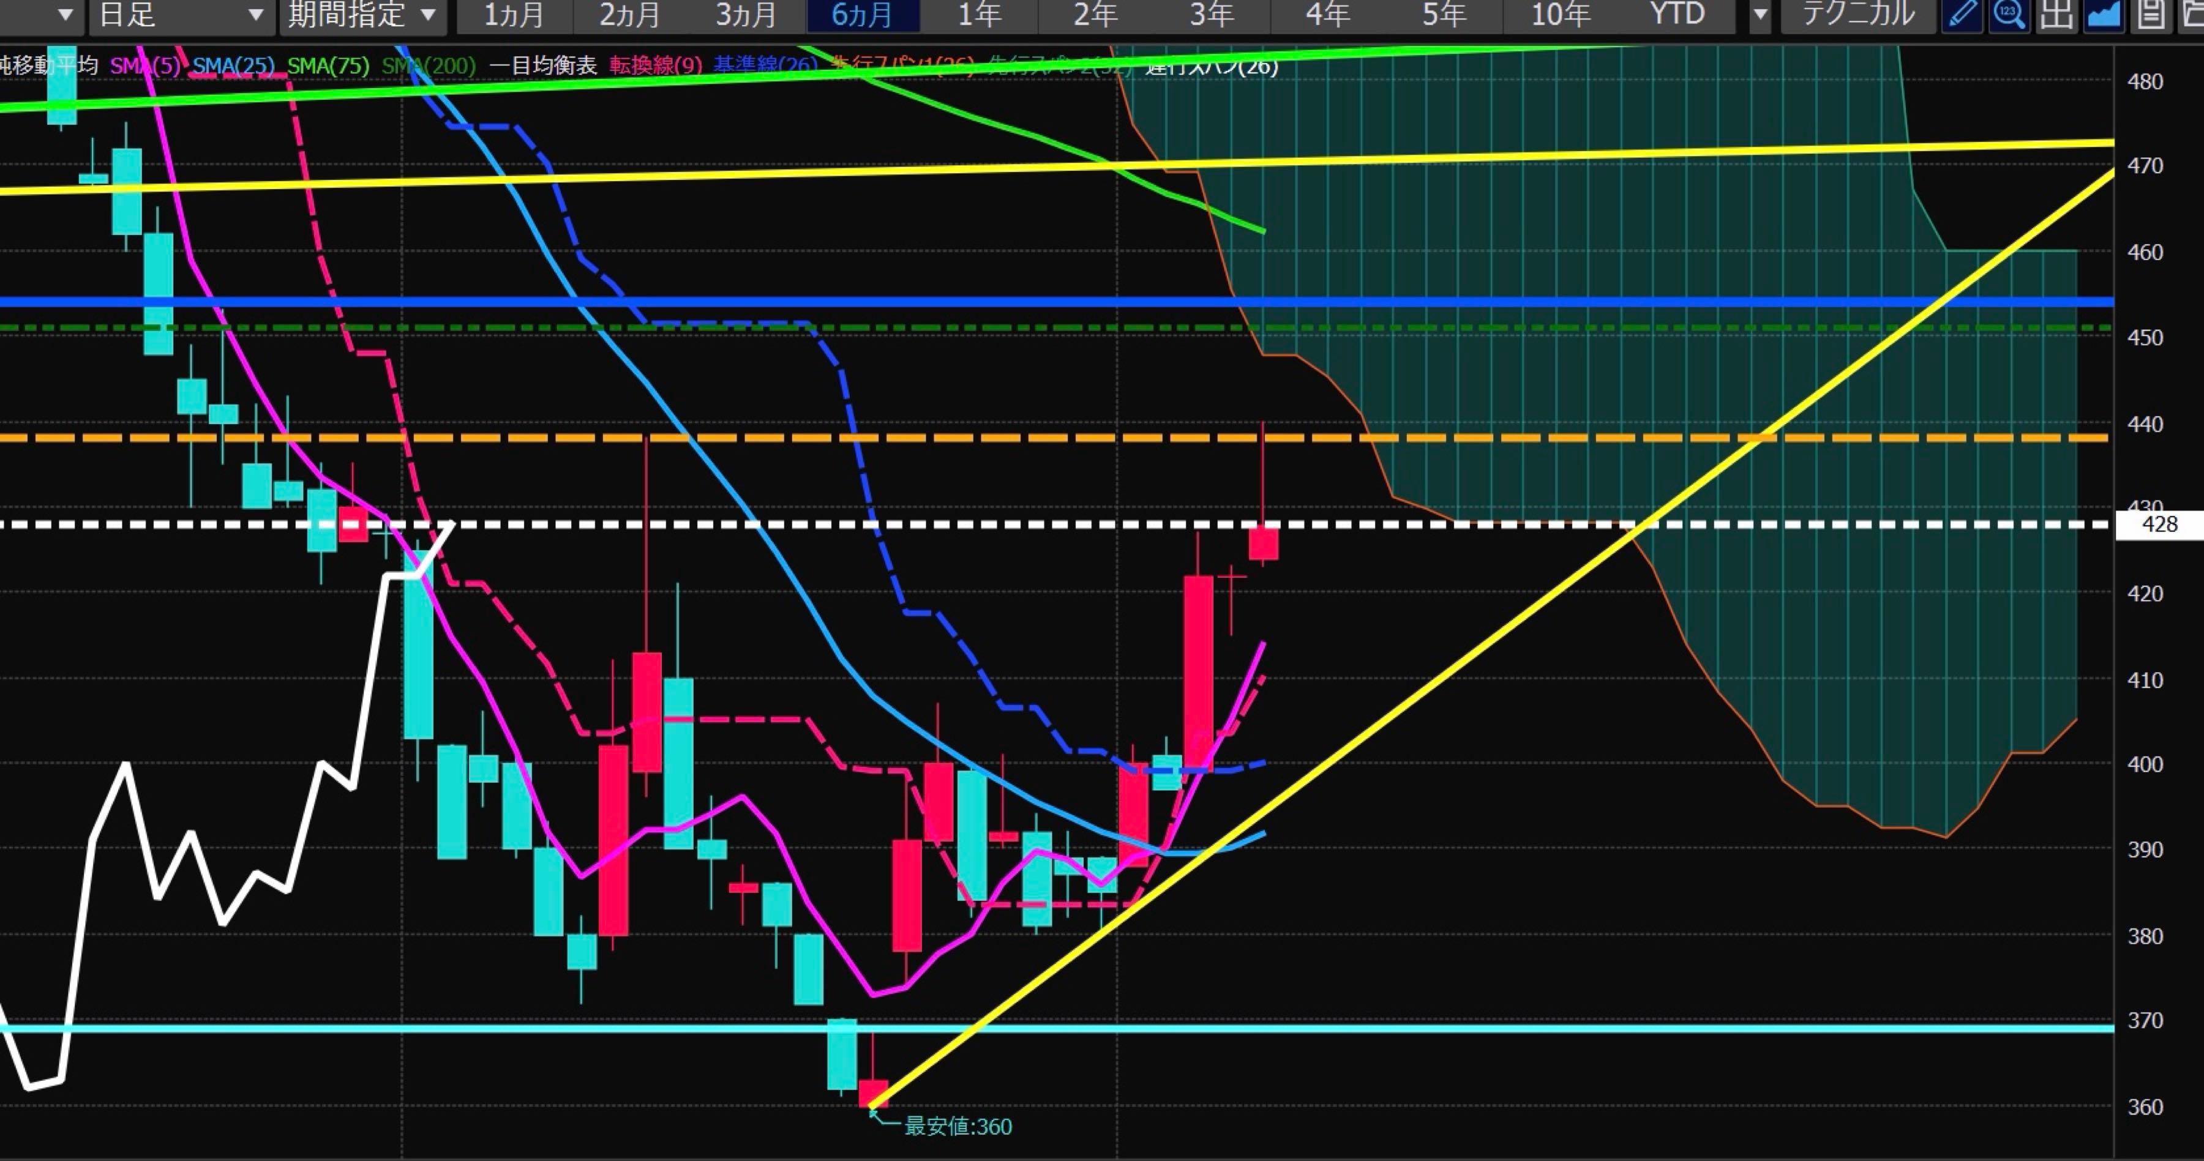This screenshot has width=2204, height=1161.
Task: Toggle the blue area chart icon
Action: 2103,15
